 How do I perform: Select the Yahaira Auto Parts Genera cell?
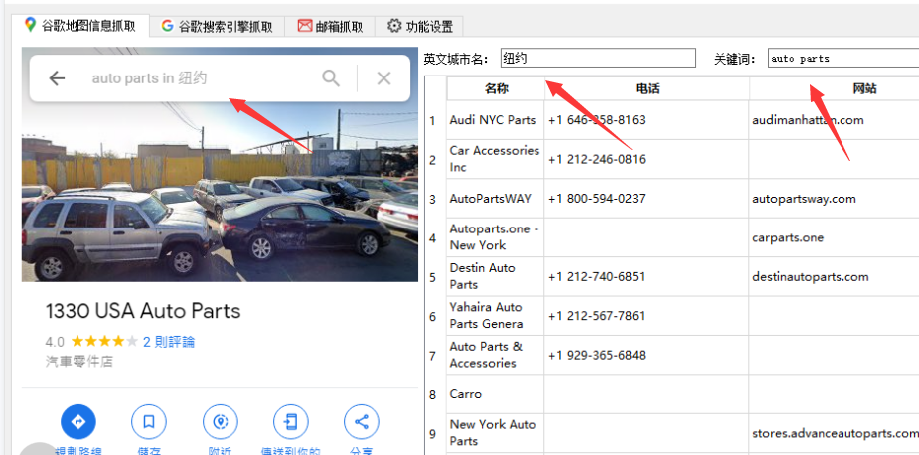pyautogui.click(x=495, y=316)
